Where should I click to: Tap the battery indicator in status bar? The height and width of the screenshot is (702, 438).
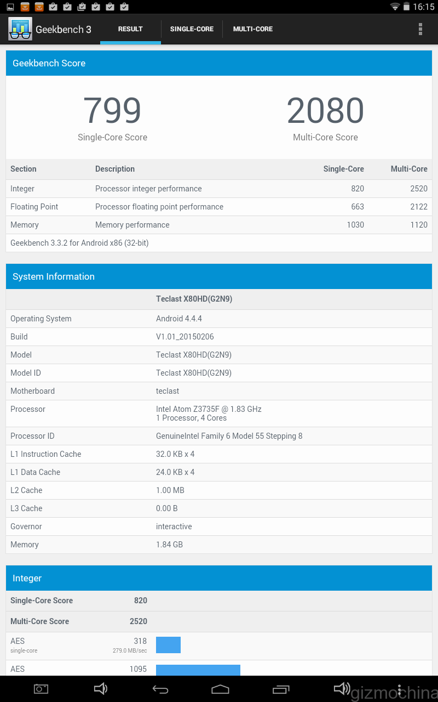[x=406, y=7]
